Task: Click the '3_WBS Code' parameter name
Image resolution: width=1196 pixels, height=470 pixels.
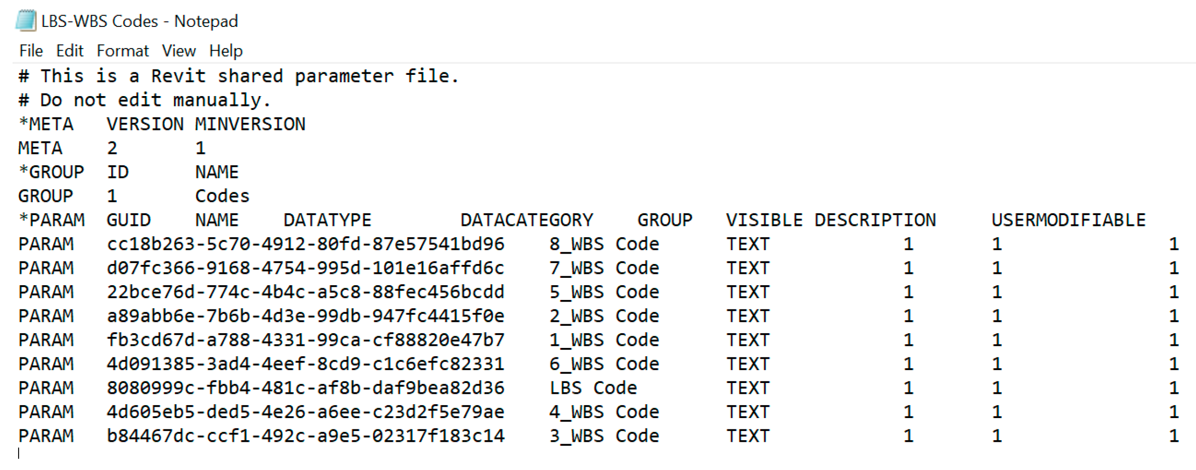Action: (604, 436)
